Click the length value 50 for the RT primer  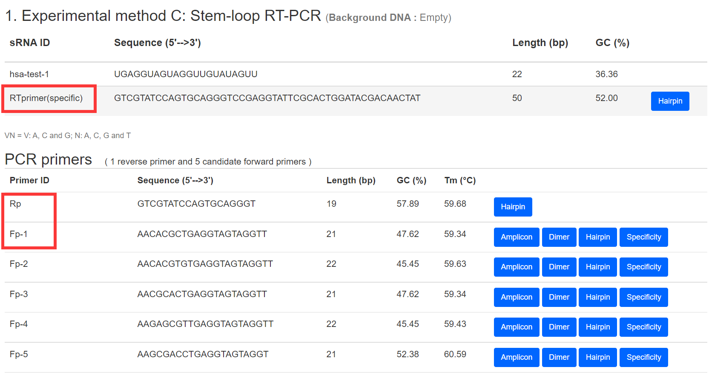[517, 98]
